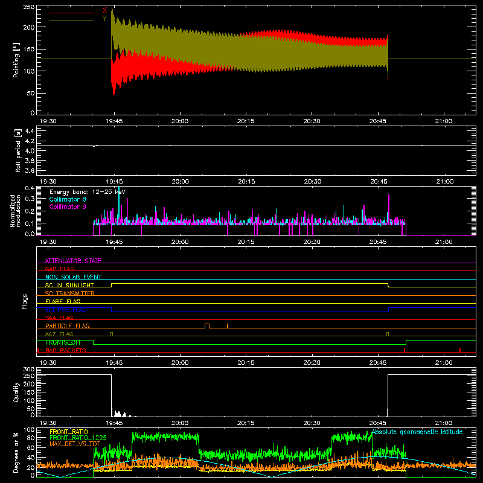Select the PARTICLE_FLAG label
483x483 pixels.
(x=68, y=325)
